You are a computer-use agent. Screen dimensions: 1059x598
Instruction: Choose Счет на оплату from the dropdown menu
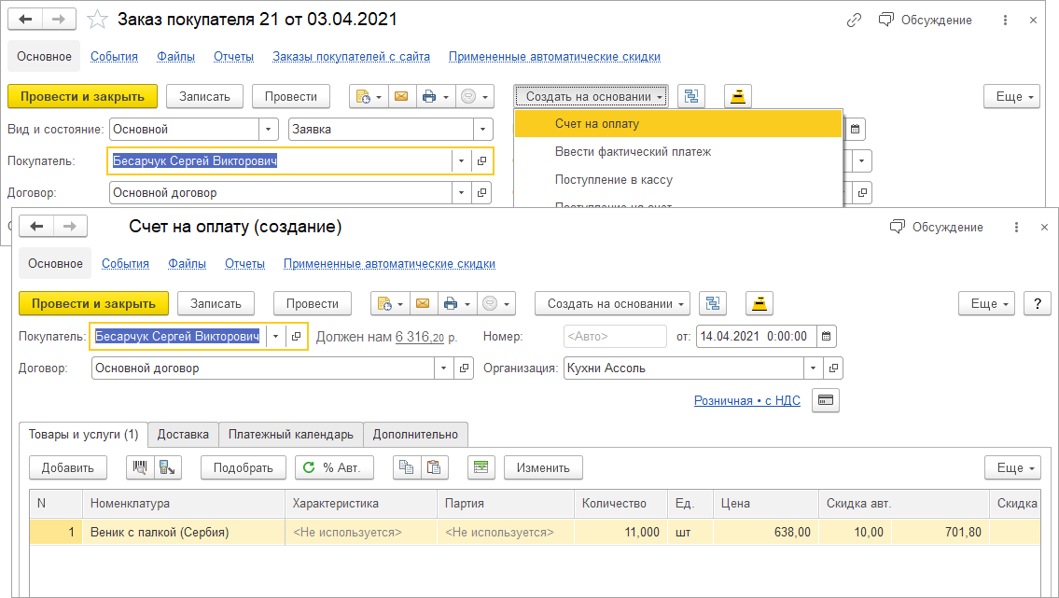678,123
